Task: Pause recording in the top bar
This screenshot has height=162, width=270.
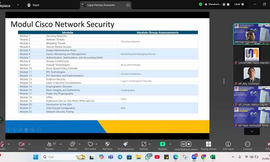Action: coord(224,4)
